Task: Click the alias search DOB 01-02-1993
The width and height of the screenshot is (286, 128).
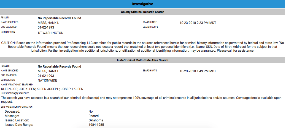Action: point(46,76)
